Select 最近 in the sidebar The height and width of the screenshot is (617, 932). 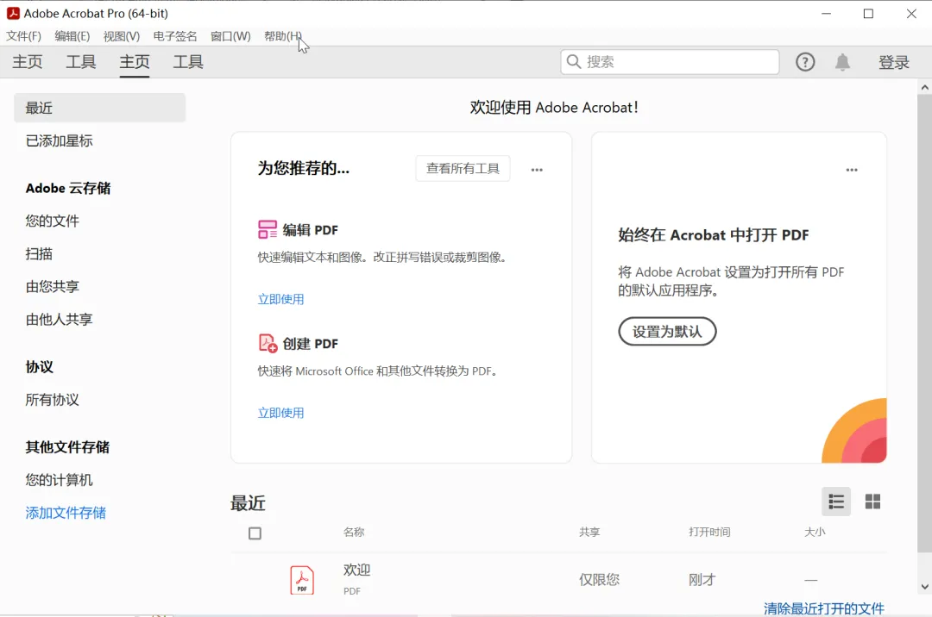pos(100,108)
